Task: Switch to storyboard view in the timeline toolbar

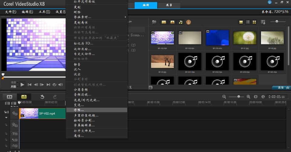Action: pos(10,97)
